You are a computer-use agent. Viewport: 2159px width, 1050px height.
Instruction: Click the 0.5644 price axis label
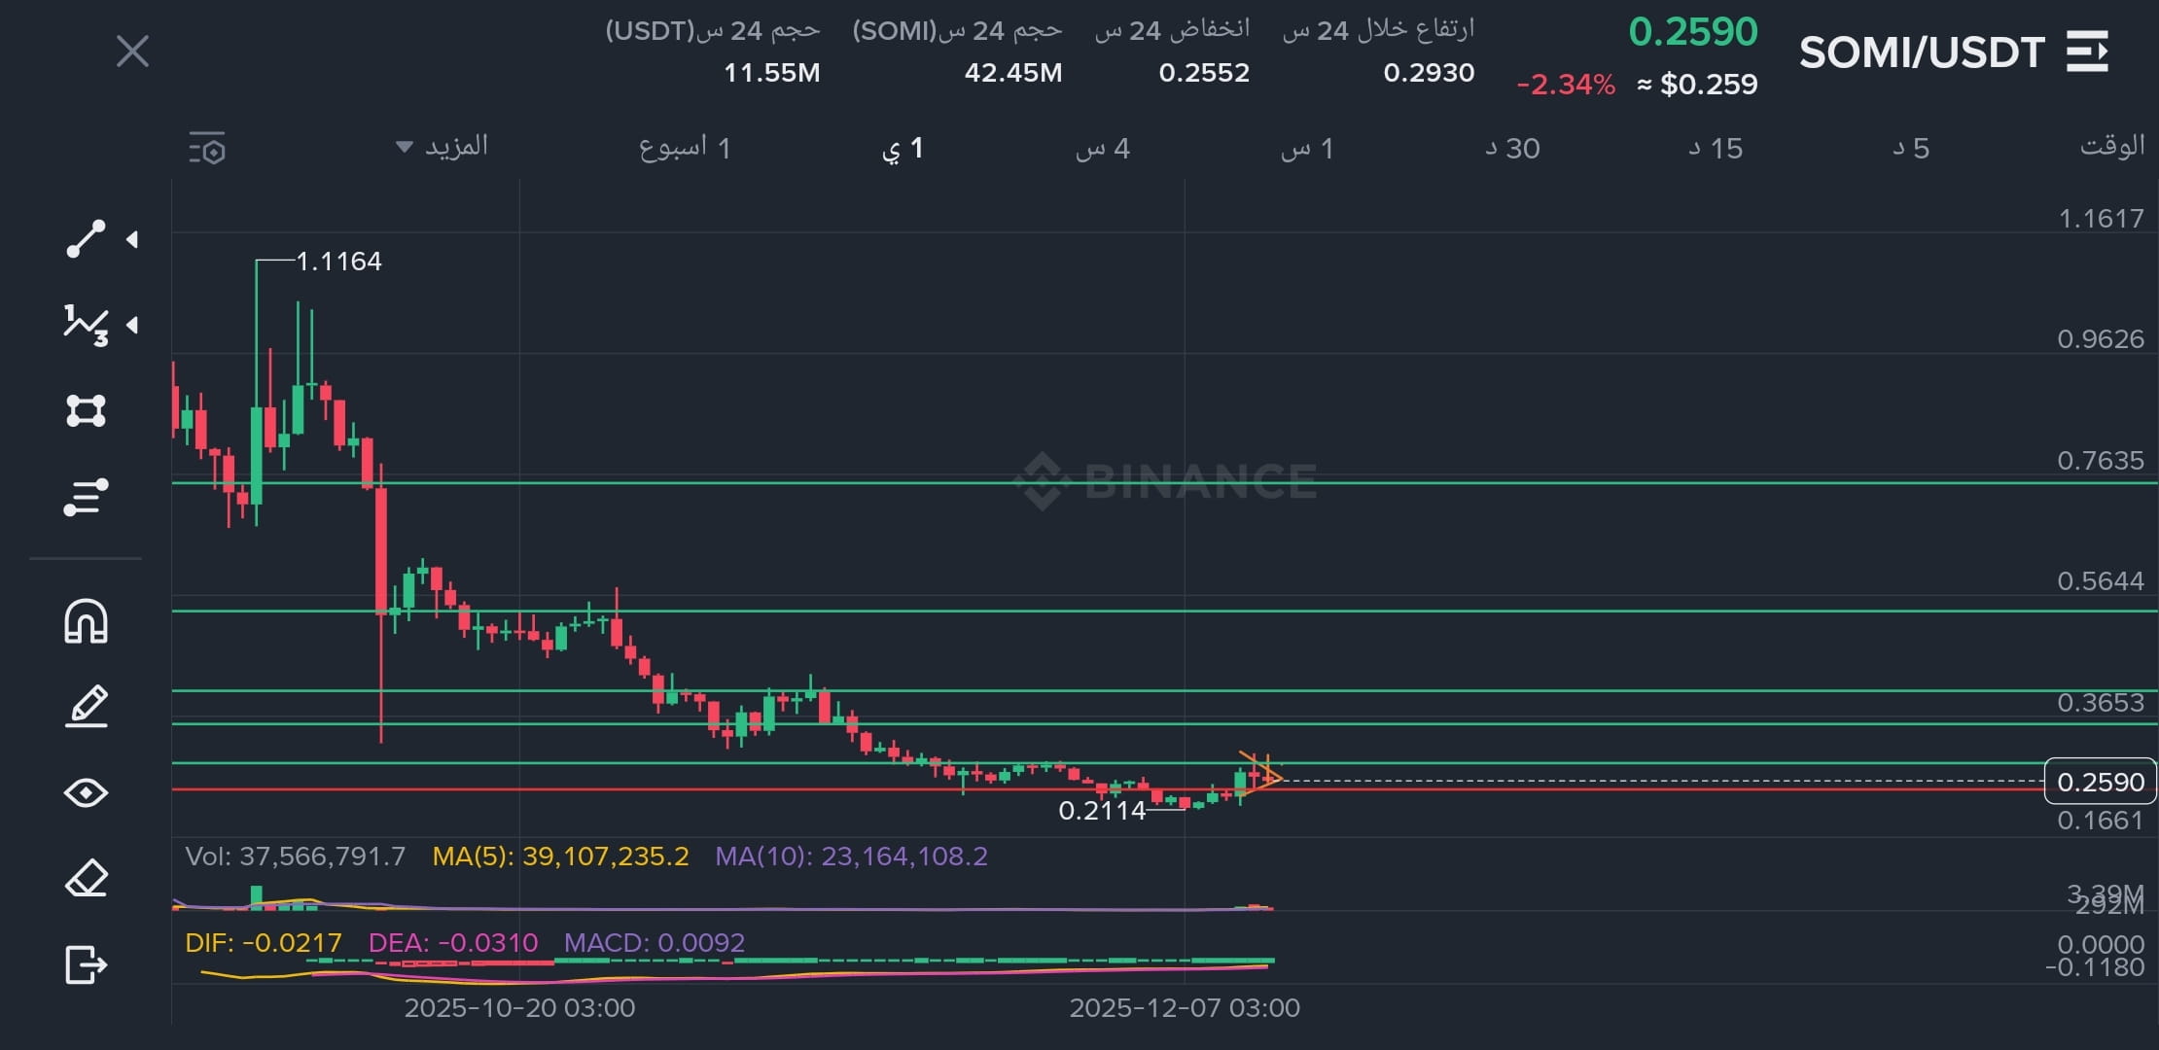[x=2101, y=581]
